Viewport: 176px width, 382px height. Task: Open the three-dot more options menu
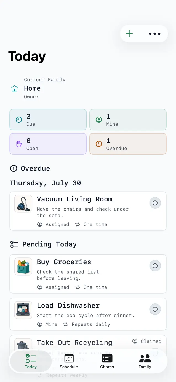coord(154,34)
